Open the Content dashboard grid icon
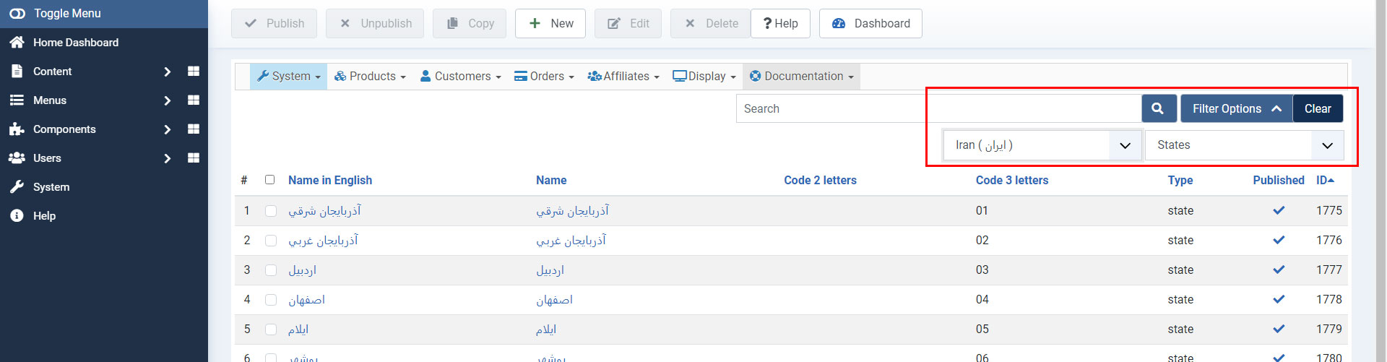Viewport: 1387px width, 362px height. point(194,72)
